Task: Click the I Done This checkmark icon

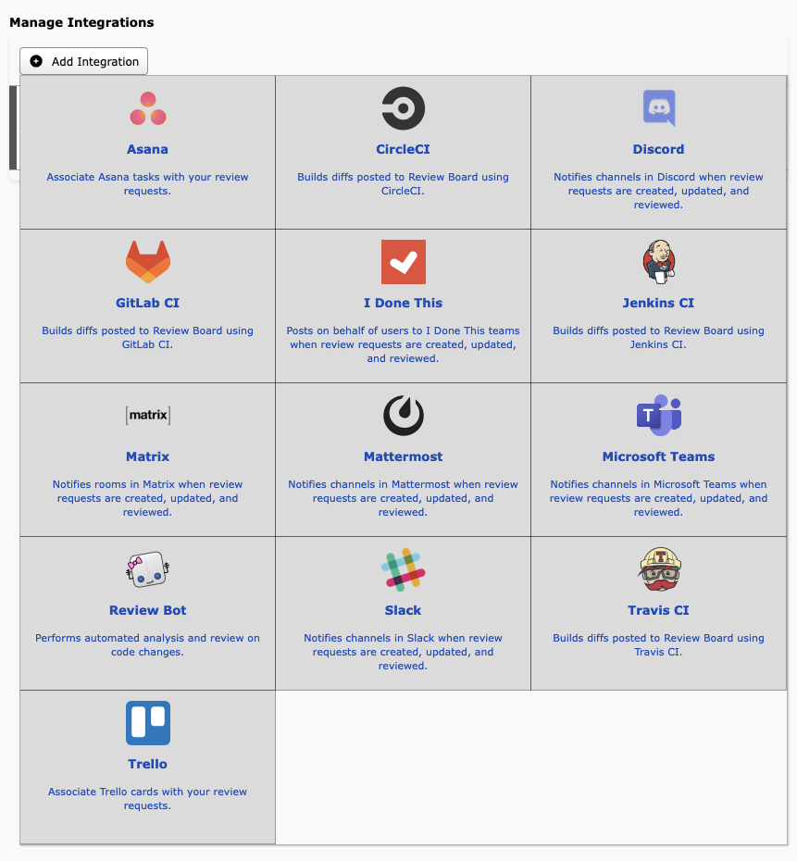Action: tap(403, 261)
